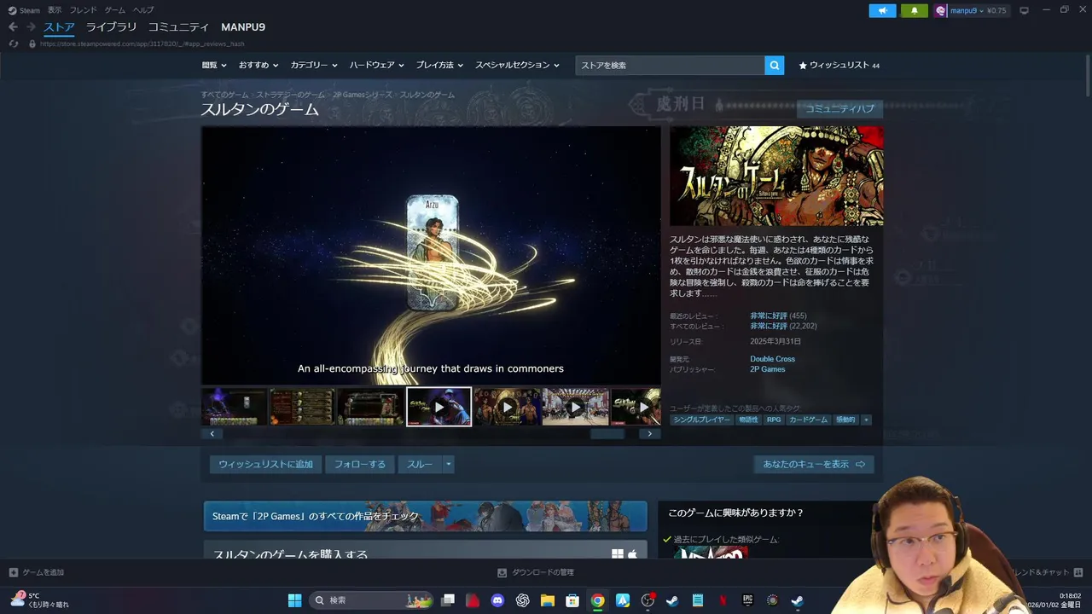
Task: Click the ウィッシュリストに追加 button
Action: 265,464
